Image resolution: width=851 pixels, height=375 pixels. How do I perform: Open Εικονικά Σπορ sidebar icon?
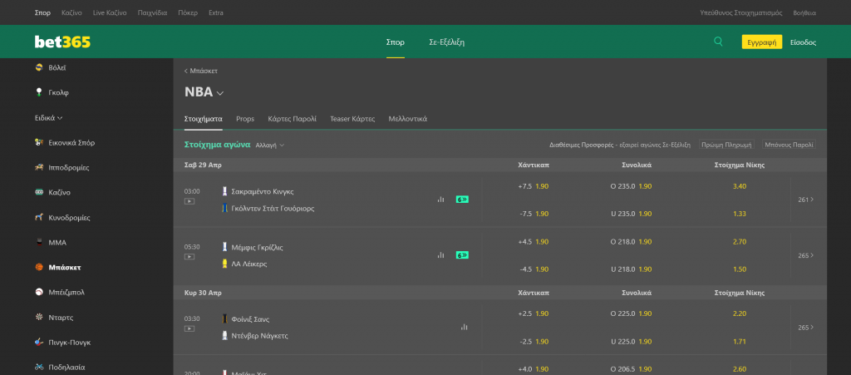(x=39, y=143)
